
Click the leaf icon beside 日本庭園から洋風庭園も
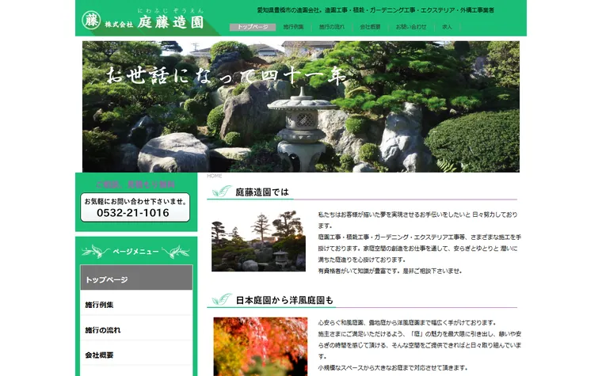(x=222, y=299)
